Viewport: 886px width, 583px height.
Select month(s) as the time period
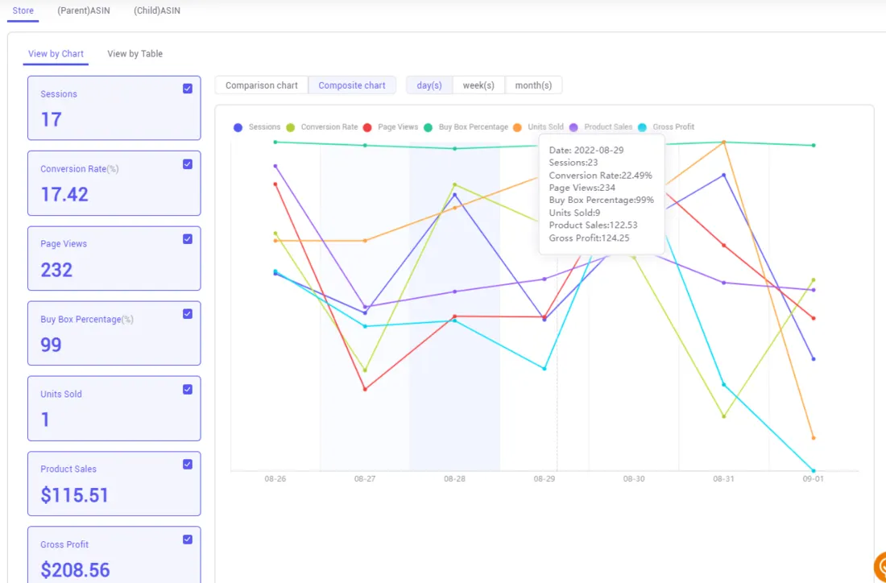(533, 85)
